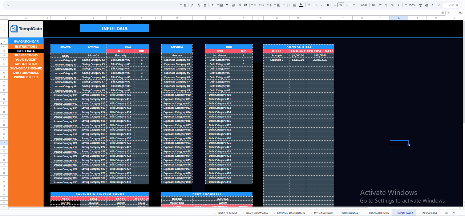Viewport: 465px width, 216px height.
Task: Select the text wrapping icon
Action: click(263, 5)
